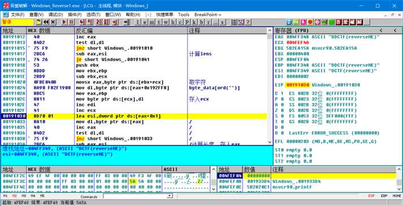This screenshot has width=403, height=206.
Task: Open the Log window with 'l' button
Action: [138, 22]
